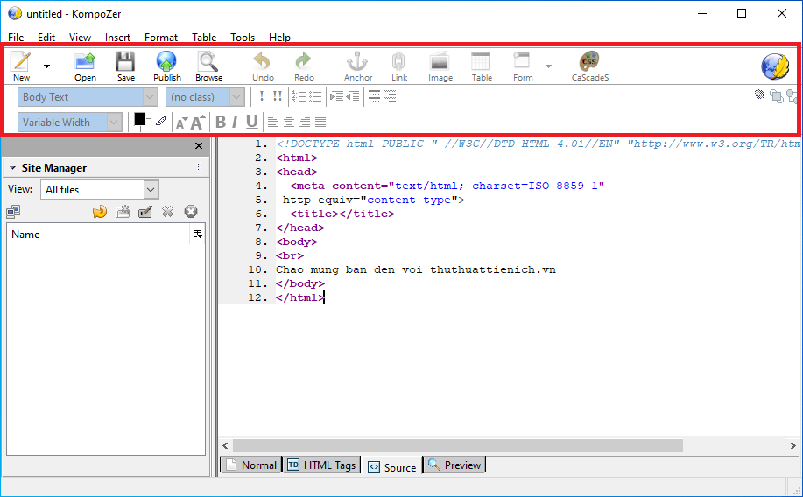Collapse the Site Manager panel header
This screenshot has height=497, width=803.
[13, 168]
